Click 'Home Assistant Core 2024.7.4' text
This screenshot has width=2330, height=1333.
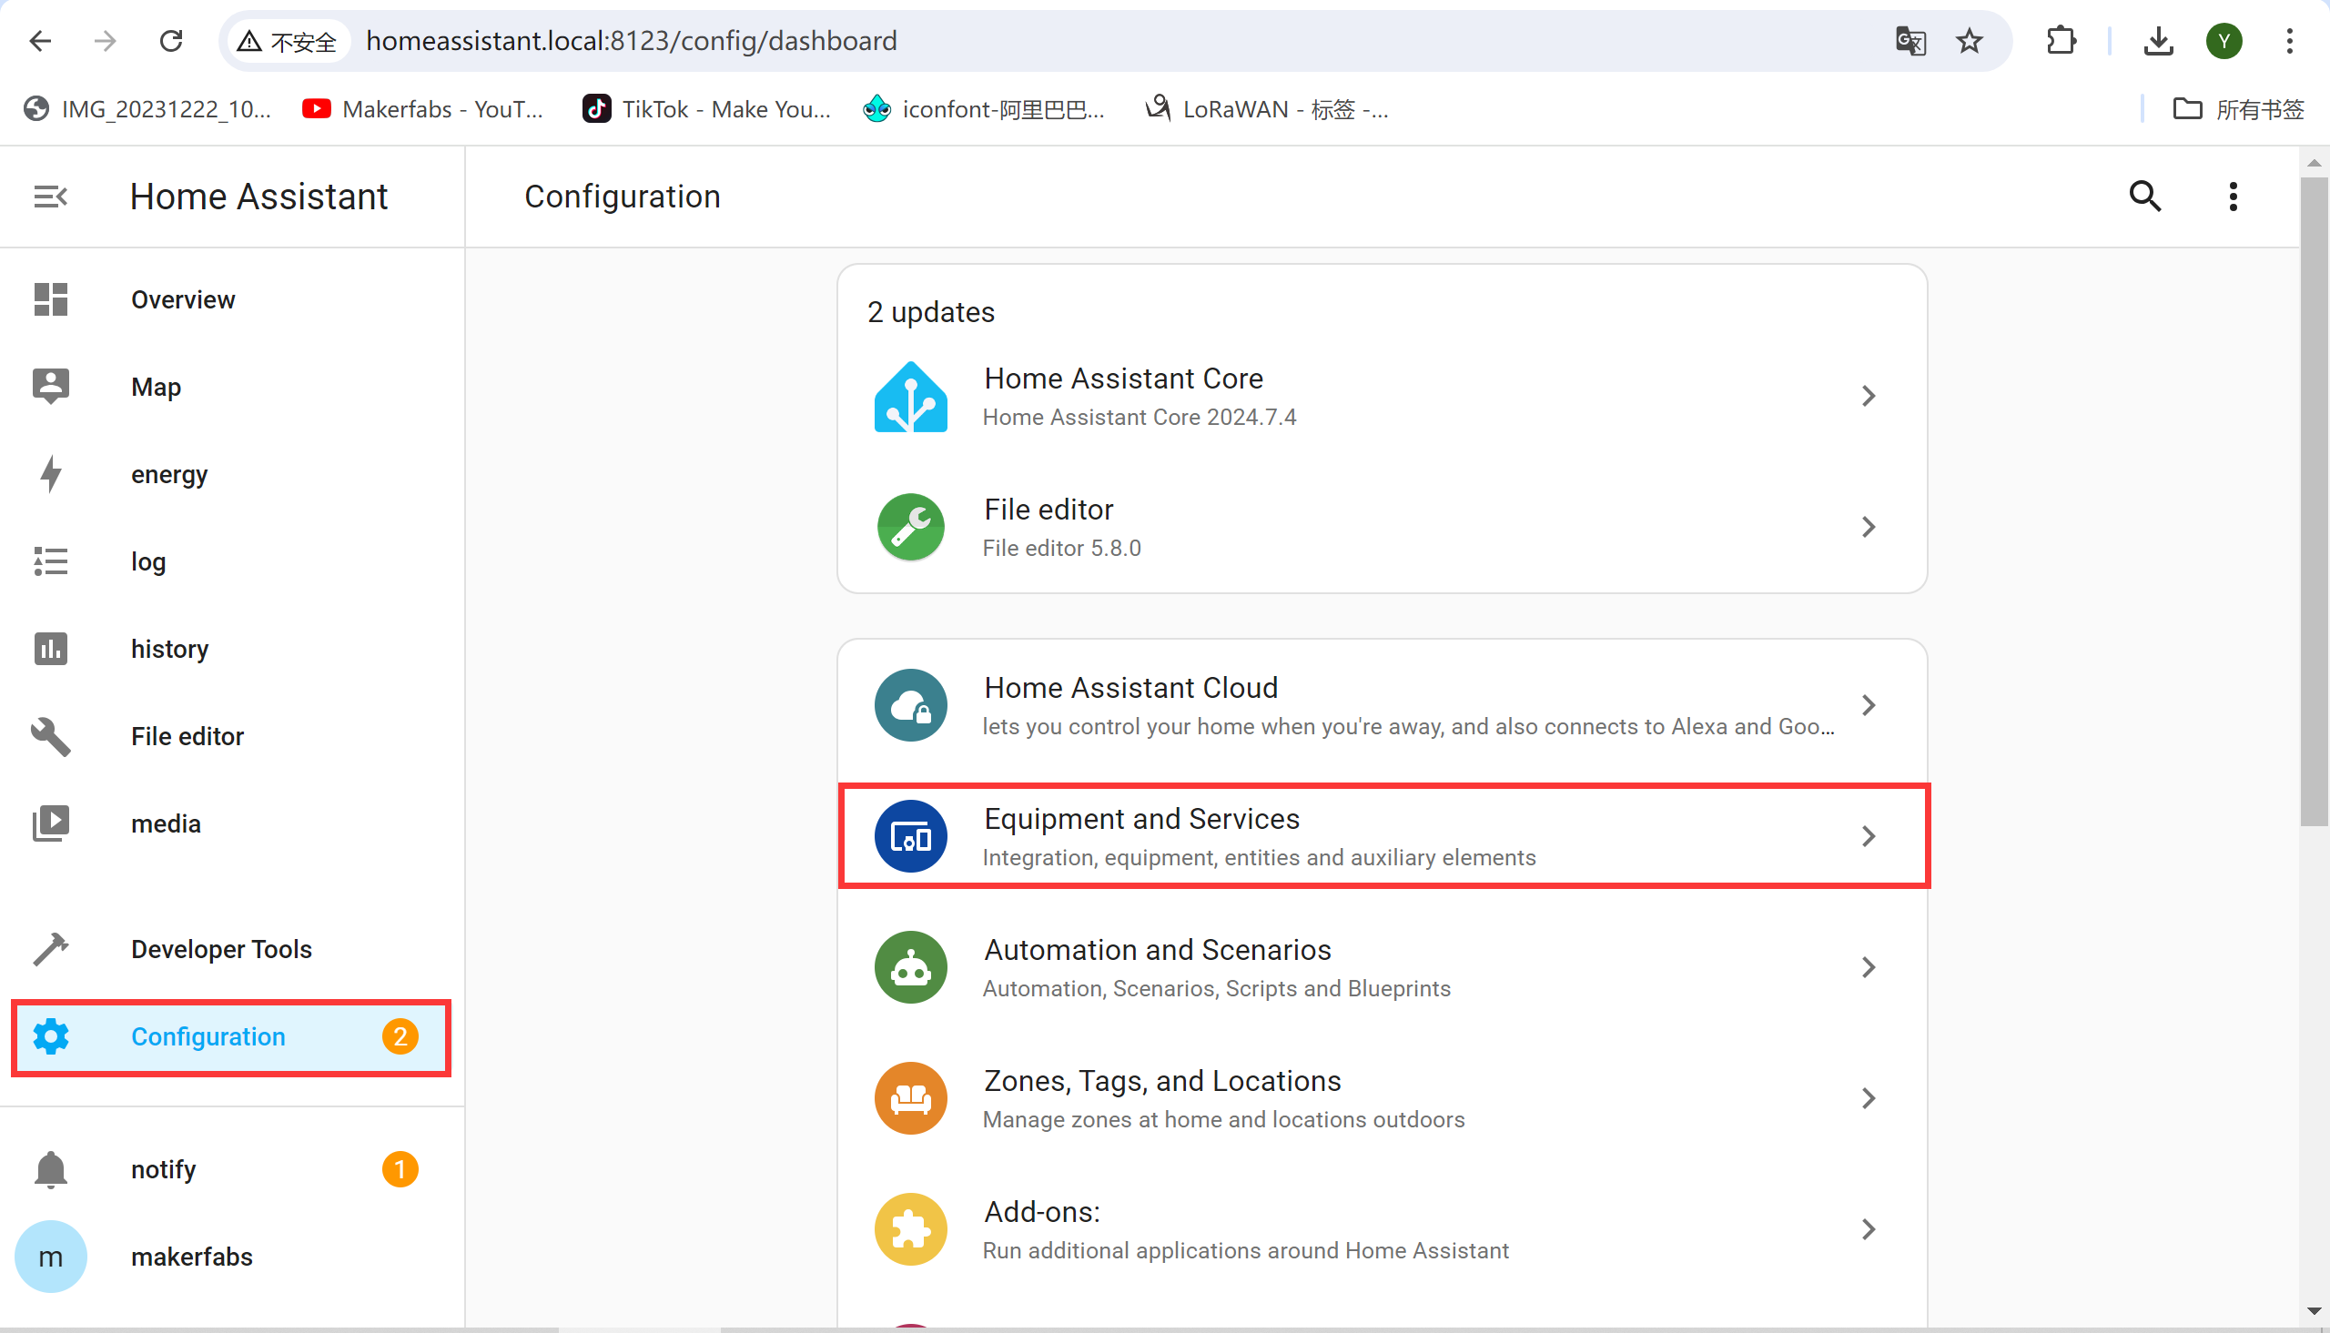click(1139, 417)
